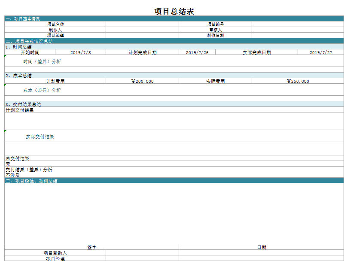This screenshot has width=344, height=261.
Task: Select the planned cost value ¥200,000
Action: (x=142, y=81)
